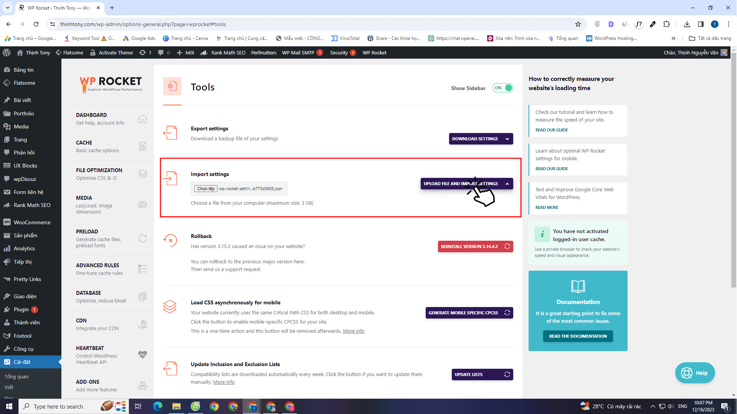Expand the DOWNLOAD SETTINGS dropdown arrow
This screenshot has height=414, width=737.
507,139
